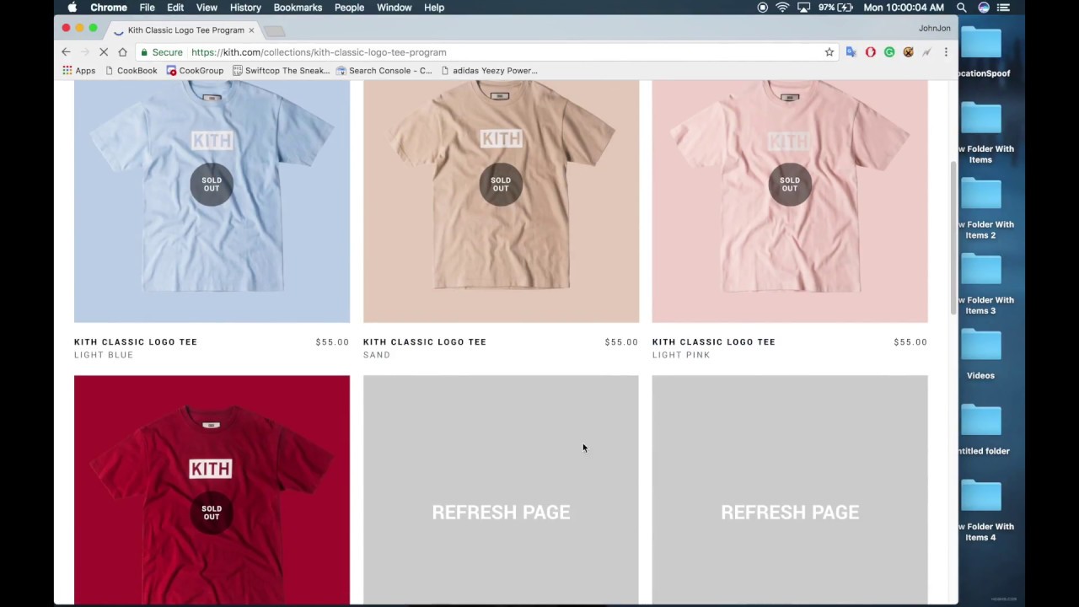Select the Kith Classic Logo Tee Program tab
Screen dimensions: 1079x607
coord(185,30)
